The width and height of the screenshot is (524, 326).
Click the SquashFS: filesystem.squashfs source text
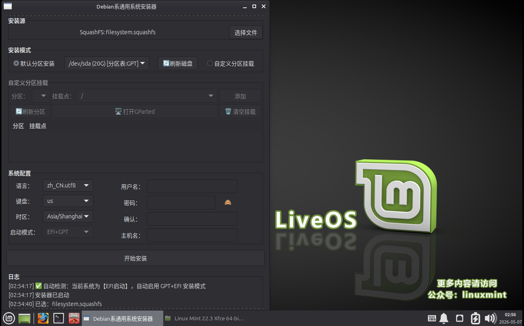click(118, 32)
